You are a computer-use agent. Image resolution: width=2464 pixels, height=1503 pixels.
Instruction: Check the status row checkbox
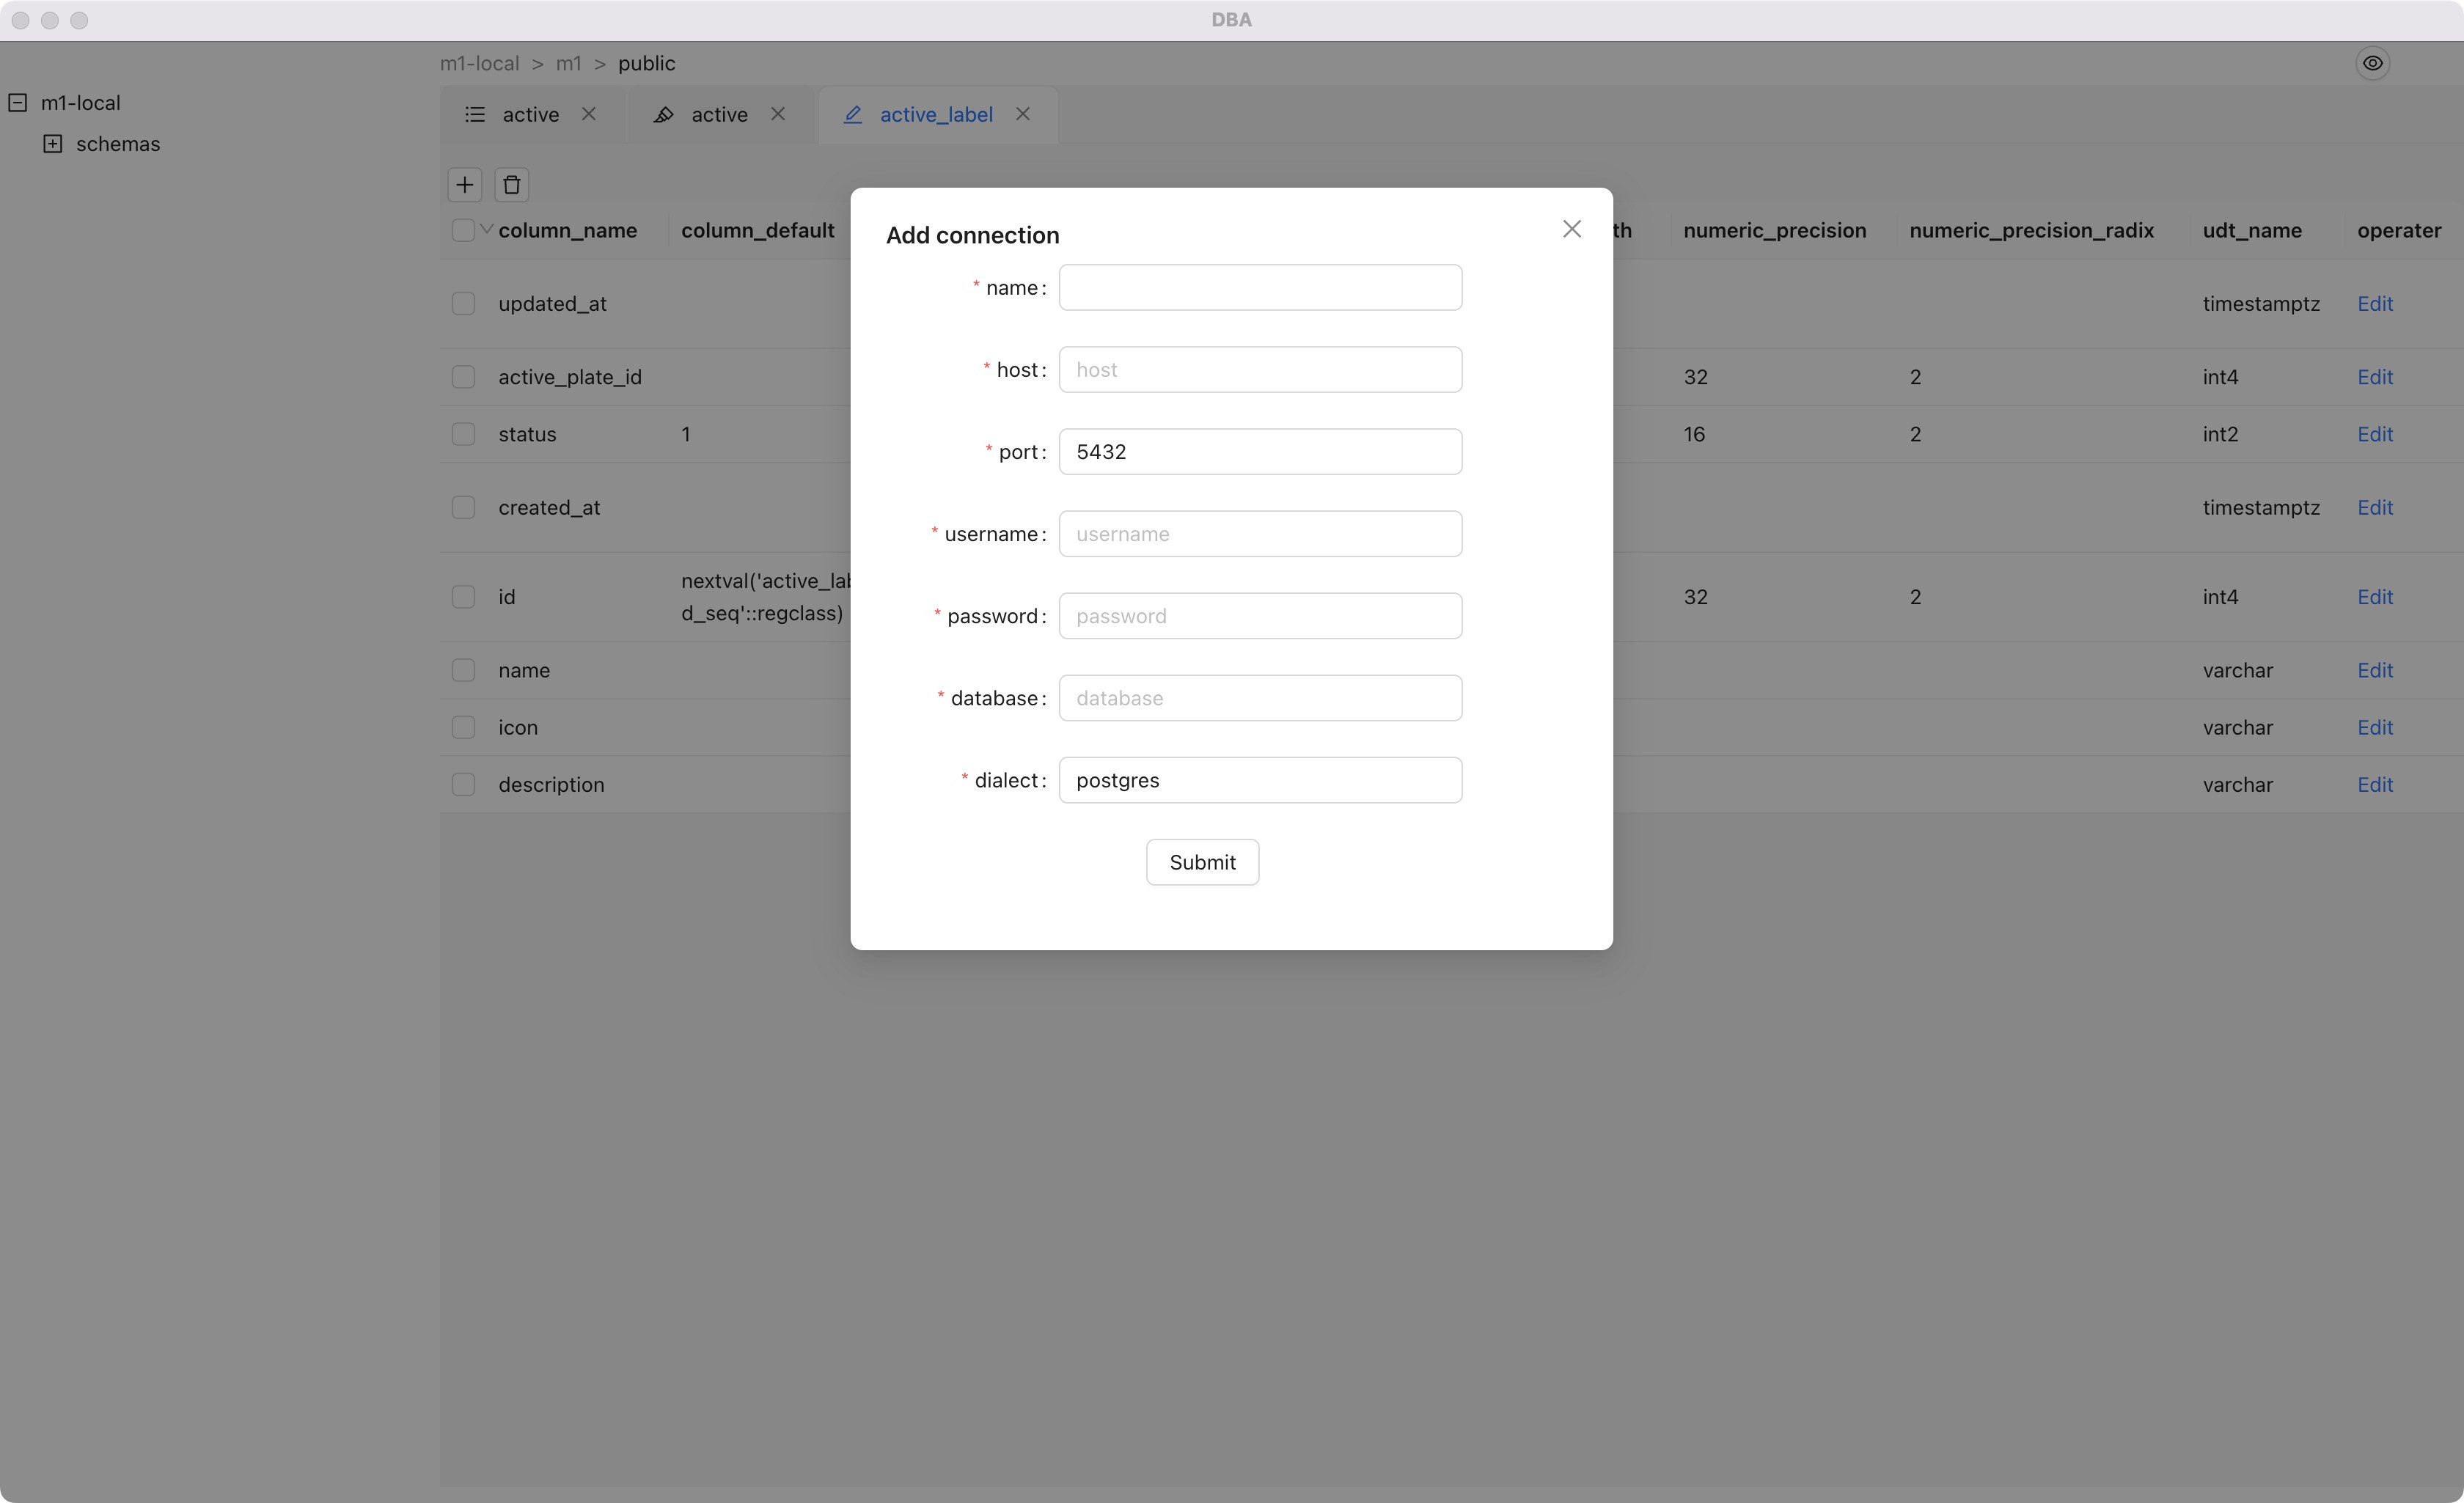[463, 434]
